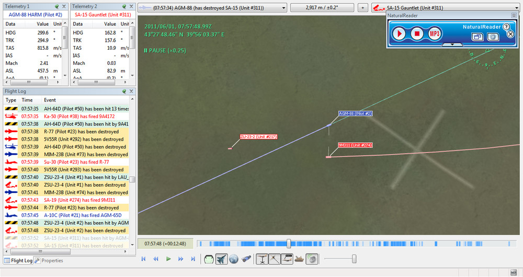Play the Tacview recording
Image resolution: width=523 pixels, height=277 pixels.
coord(168,259)
